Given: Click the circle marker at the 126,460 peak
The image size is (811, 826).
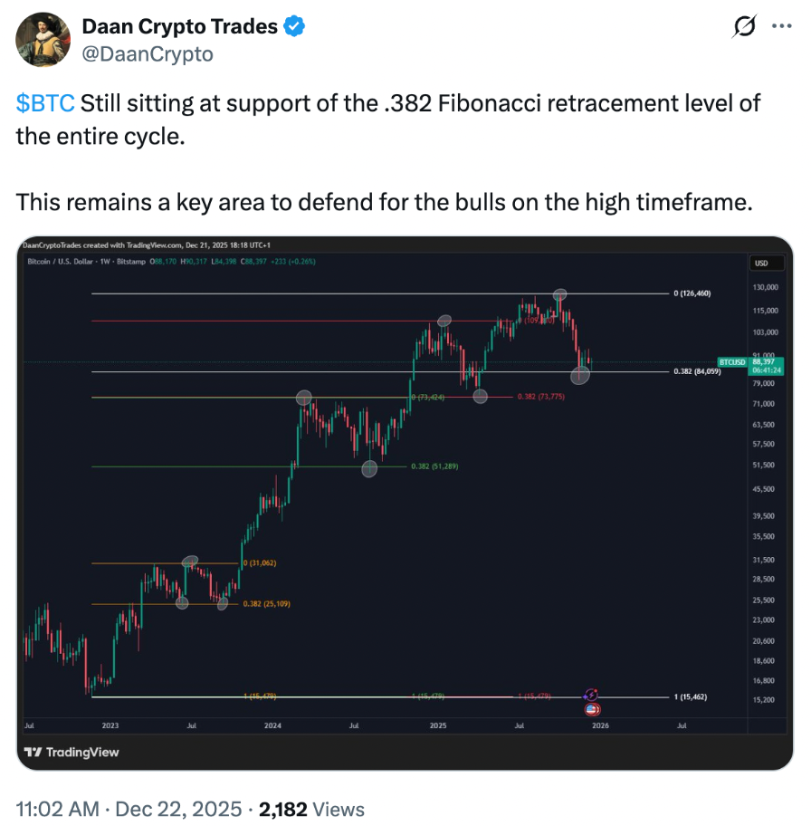Looking at the screenshot, I should [560, 295].
